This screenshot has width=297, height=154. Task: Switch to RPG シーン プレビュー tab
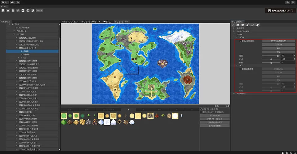click(70, 22)
